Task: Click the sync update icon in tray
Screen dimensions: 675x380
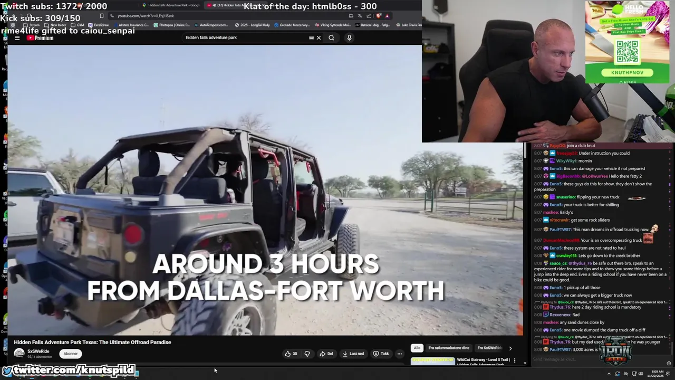Action: pyautogui.click(x=618, y=374)
